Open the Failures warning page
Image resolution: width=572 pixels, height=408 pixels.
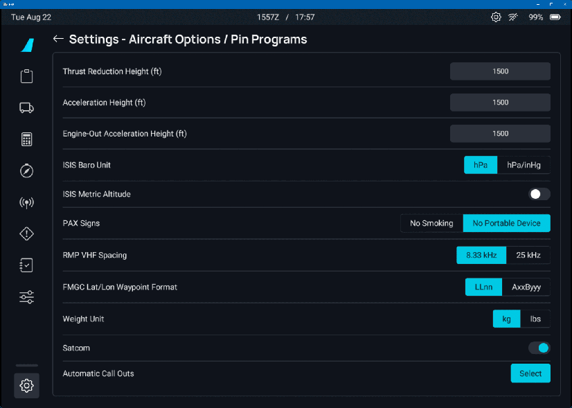pyautogui.click(x=26, y=234)
